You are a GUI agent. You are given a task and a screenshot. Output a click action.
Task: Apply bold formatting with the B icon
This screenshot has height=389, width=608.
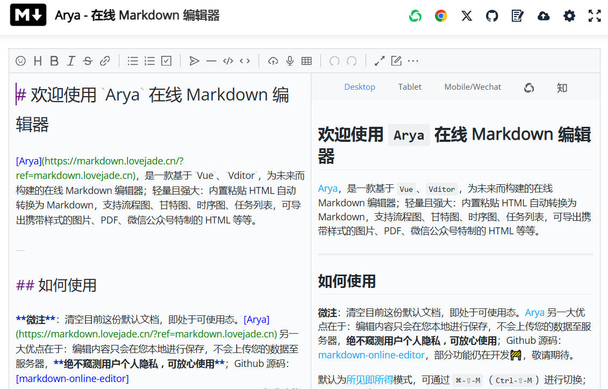(x=54, y=61)
